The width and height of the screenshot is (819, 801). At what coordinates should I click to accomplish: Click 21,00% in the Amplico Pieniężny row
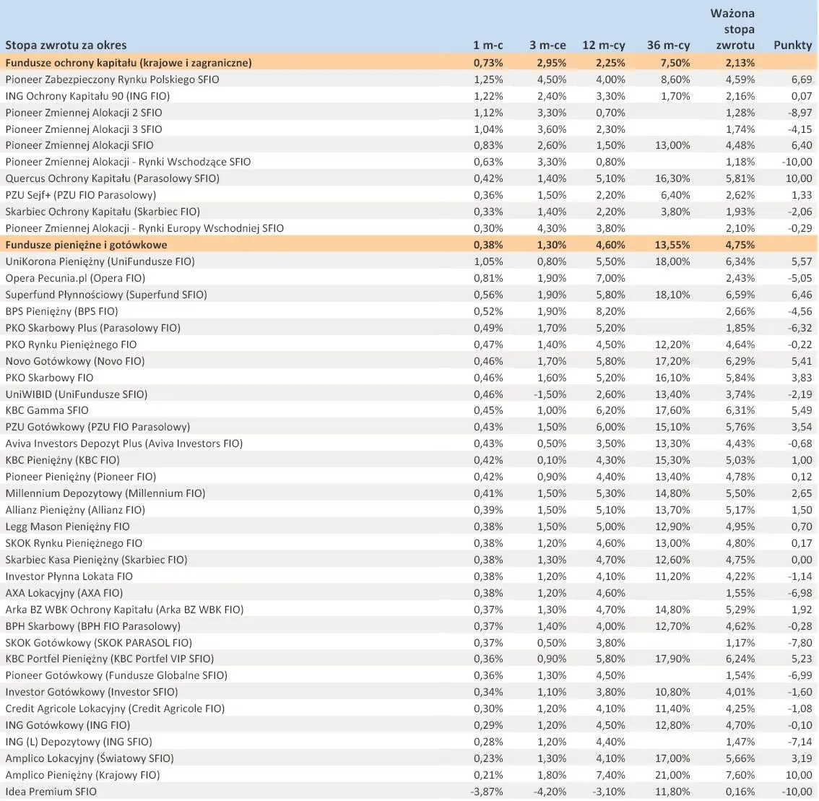[x=672, y=776]
